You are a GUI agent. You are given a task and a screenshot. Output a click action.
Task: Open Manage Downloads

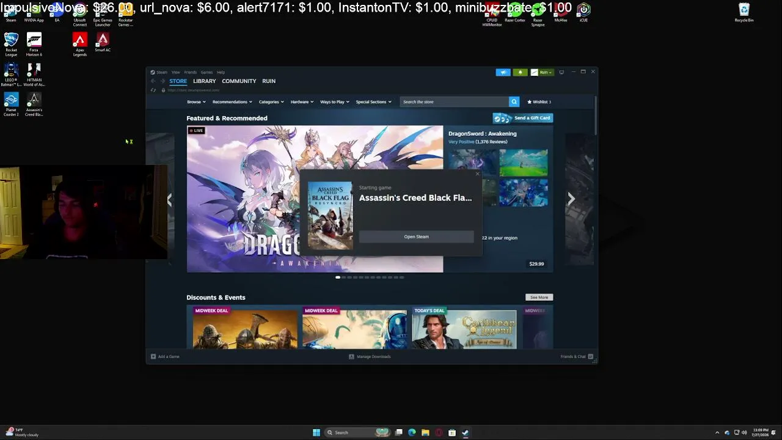pyautogui.click(x=370, y=356)
